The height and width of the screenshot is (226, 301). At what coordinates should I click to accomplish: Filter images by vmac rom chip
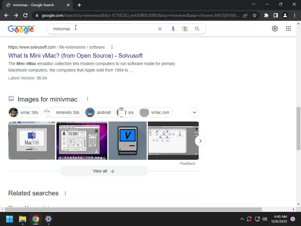coord(156,112)
